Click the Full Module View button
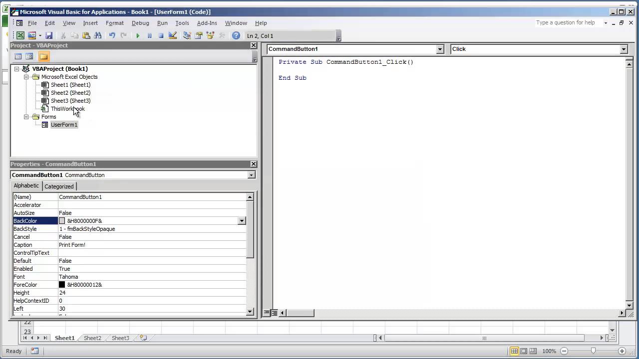The image size is (639, 359). coord(274,313)
